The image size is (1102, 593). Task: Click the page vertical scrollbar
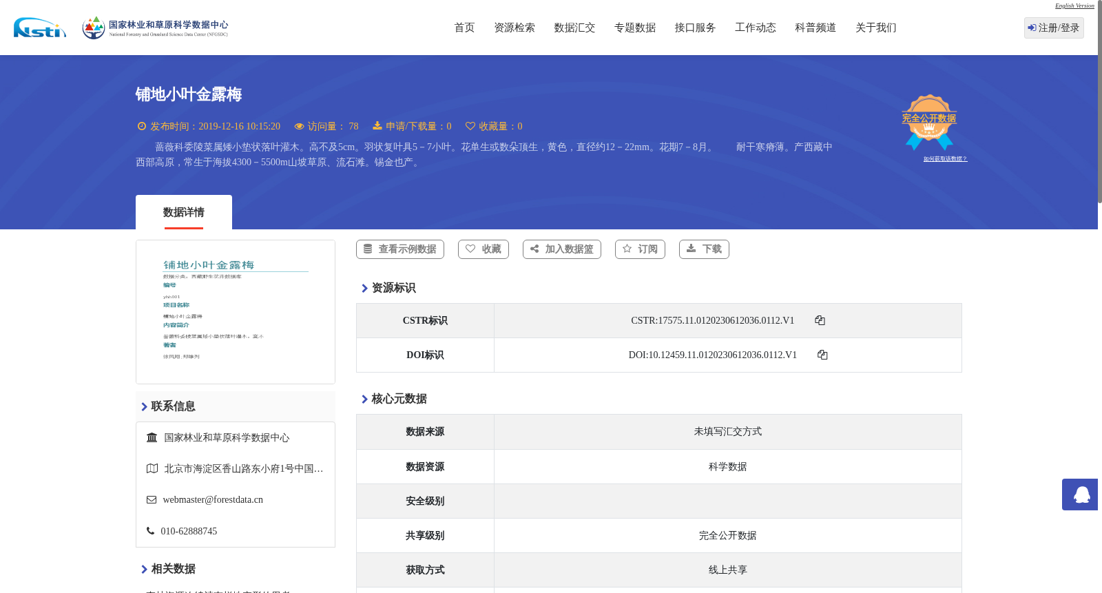click(1100, 102)
